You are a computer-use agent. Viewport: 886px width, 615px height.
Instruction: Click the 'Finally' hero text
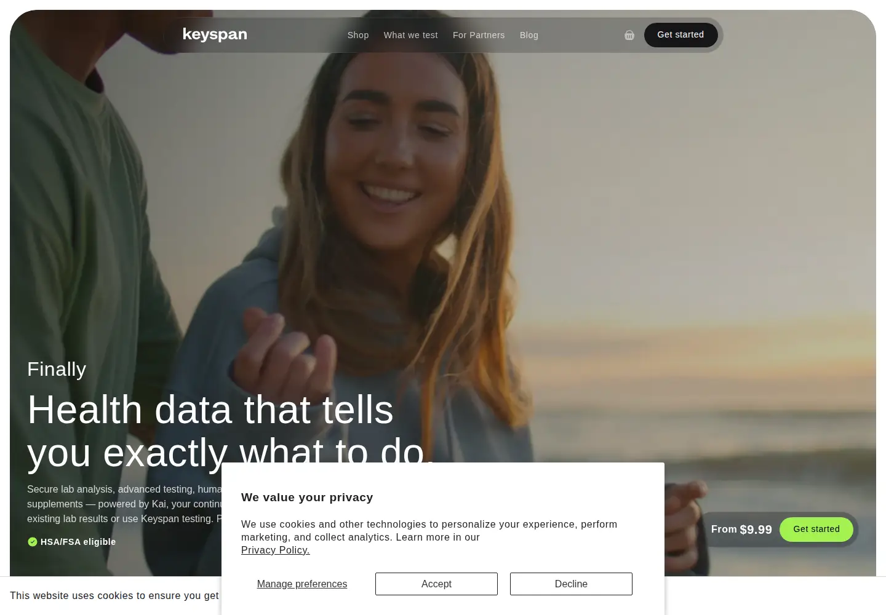point(57,369)
